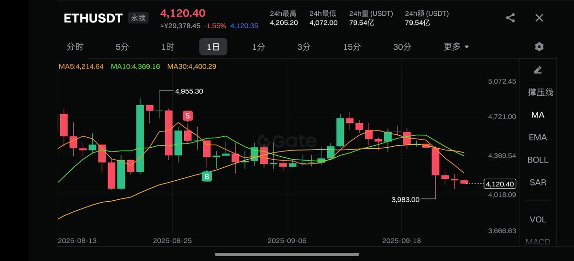
Task: Tap the 4,721.00 axis price
Action: (x=502, y=117)
